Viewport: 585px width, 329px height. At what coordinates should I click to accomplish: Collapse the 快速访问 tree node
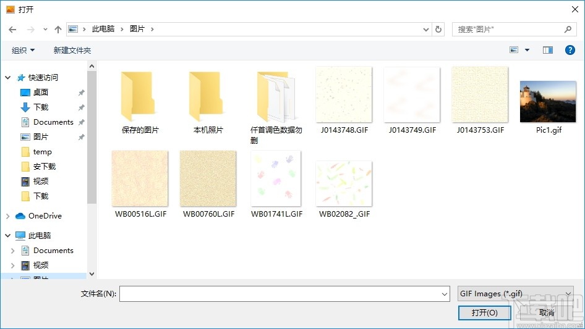pyautogui.click(x=8, y=78)
